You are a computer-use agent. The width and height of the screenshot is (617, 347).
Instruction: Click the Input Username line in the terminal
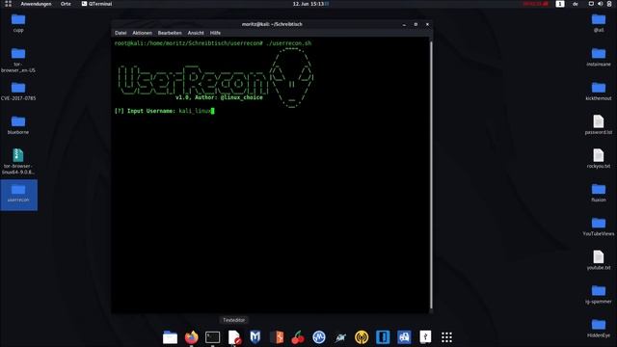165,111
